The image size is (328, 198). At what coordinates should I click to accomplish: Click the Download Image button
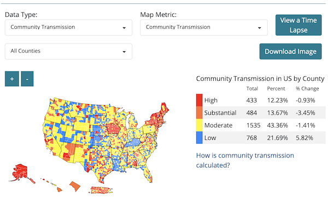pos(291,51)
